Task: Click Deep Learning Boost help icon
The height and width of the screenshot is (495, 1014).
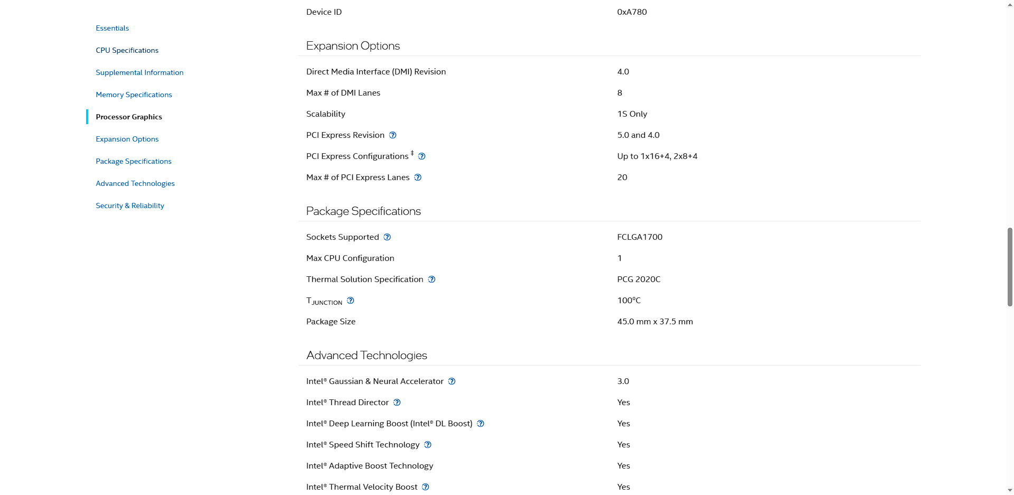Action: tap(481, 424)
